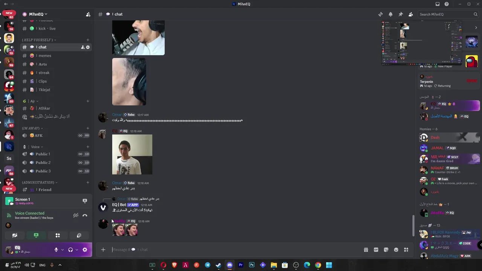Open Voice Connected details

coord(30,213)
